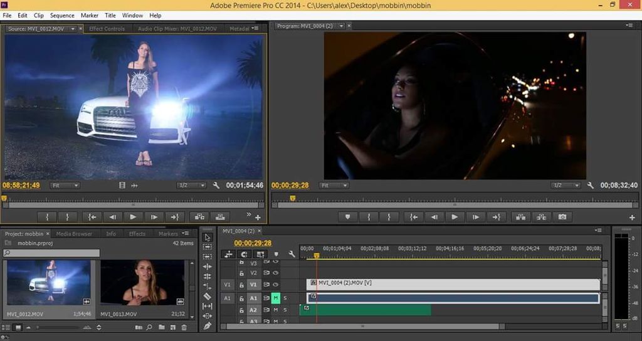Open Source monitor 1/2 resolution dropdown

[192, 186]
